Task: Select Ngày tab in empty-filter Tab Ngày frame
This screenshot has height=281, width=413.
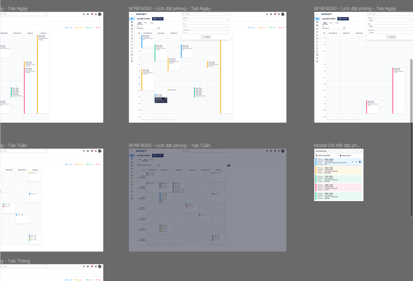Action: pos(140,23)
